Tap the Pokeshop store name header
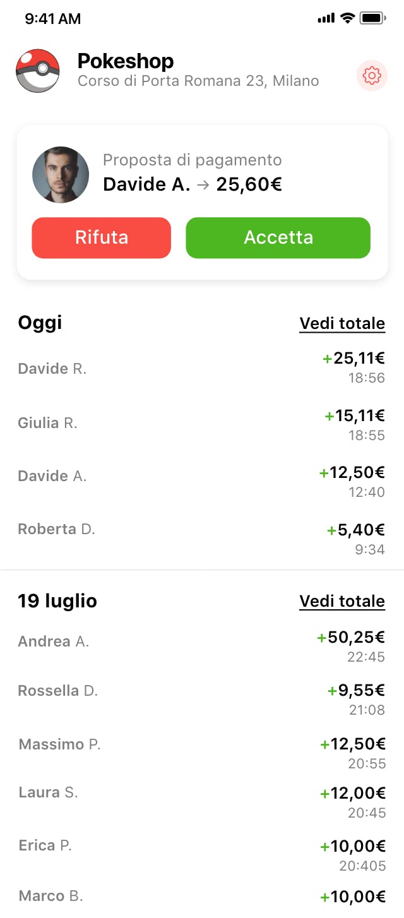Screen dimensions: 404x918 [126, 61]
